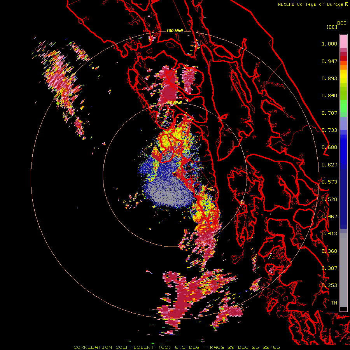Screen dimensions: 350x350
Task: Click the 0.467 legend value
Action: tap(329, 217)
